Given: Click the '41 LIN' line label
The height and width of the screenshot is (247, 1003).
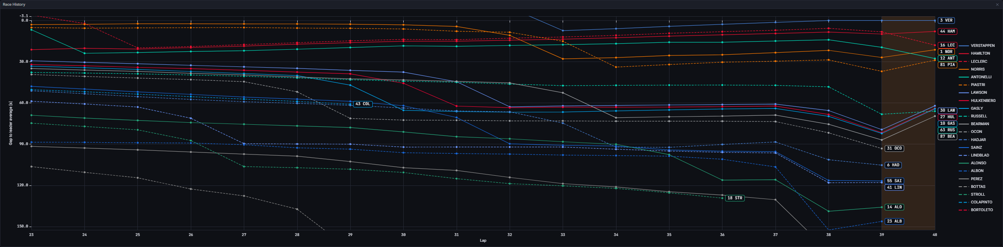Looking at the screenshot, I should 895,187.
